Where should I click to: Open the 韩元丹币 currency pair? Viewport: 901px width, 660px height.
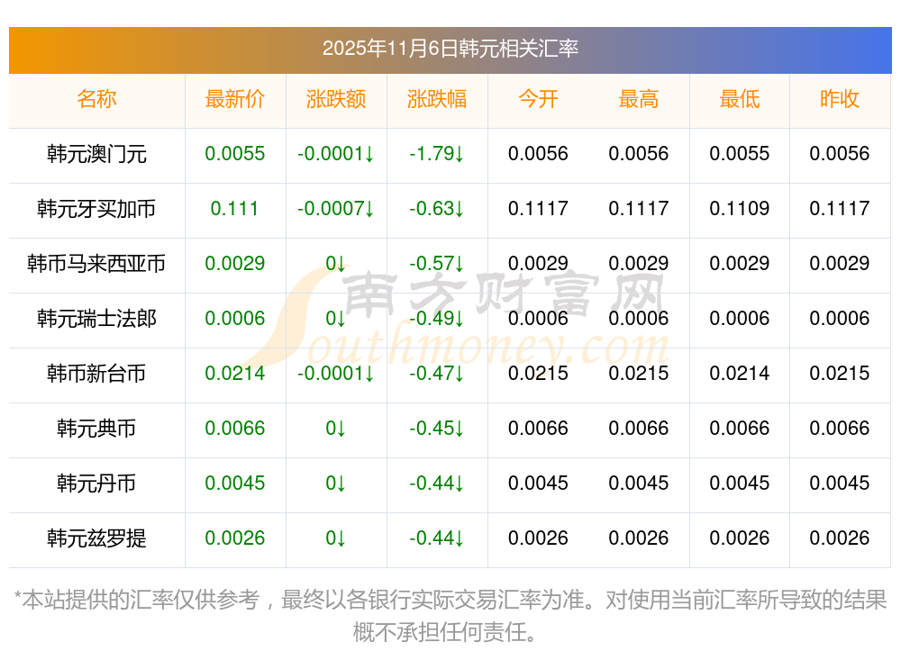(x=96, y=484)
